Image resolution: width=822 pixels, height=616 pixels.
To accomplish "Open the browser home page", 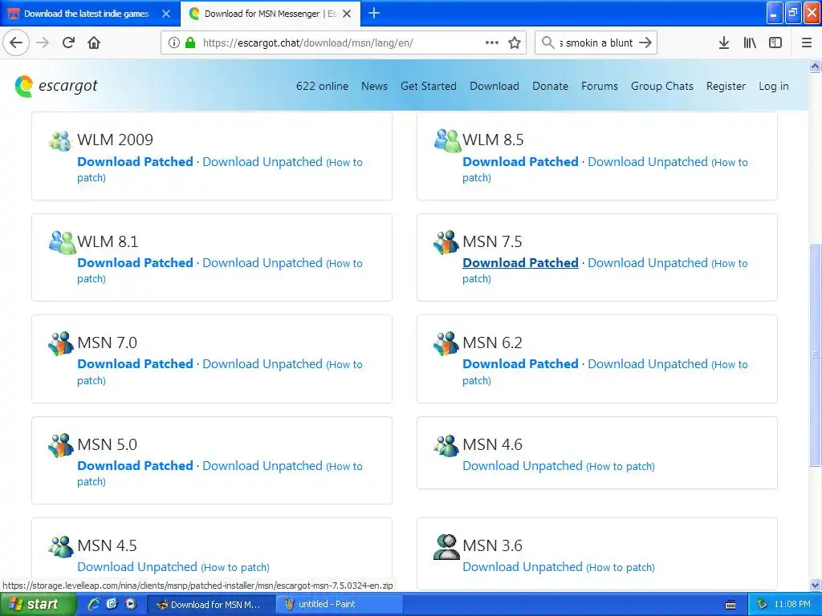I will click(x=94, y=43).
